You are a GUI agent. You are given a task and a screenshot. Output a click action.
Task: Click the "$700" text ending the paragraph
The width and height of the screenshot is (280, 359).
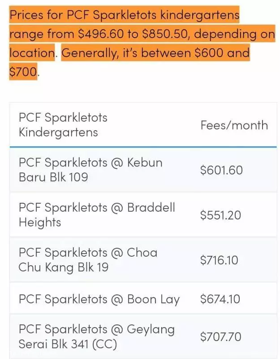click(23, 72)
